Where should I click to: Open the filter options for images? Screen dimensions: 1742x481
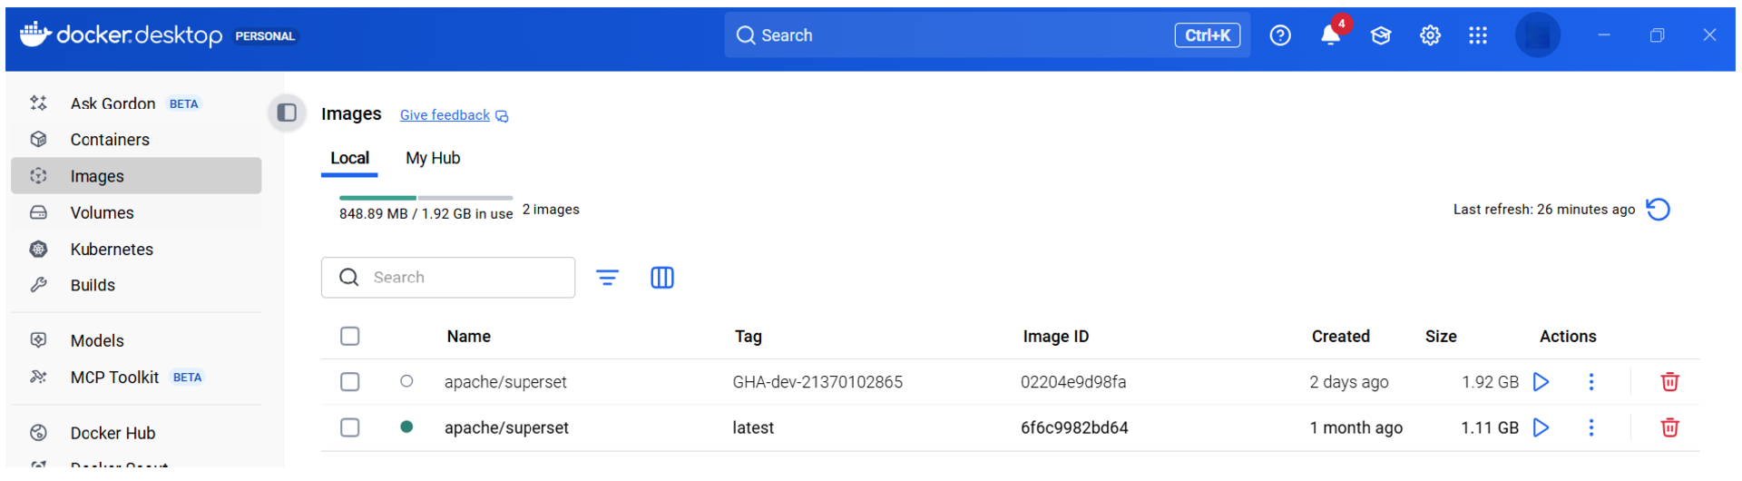pos(608,278)
